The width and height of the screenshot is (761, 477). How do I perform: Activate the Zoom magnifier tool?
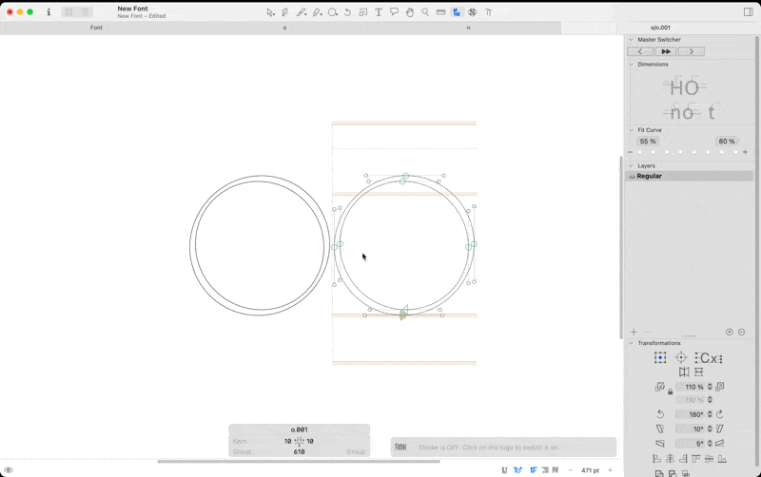coord(425,12)
